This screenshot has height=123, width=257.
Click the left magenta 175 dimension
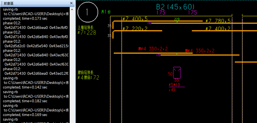coord(161,12)
